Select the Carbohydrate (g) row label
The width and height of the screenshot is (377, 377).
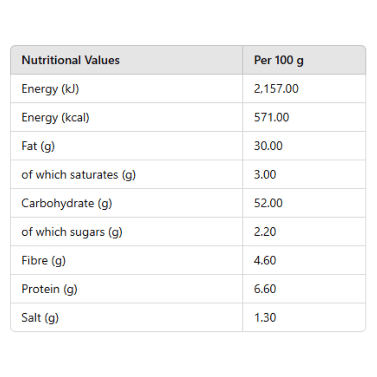coord(67,204)
